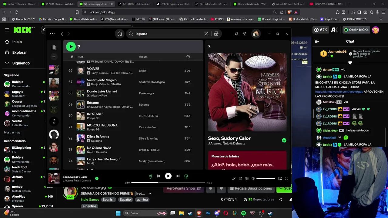The width and height of the screenshot is (388, 218).
Task: Skip to next track
Action: tap(178, 176)
